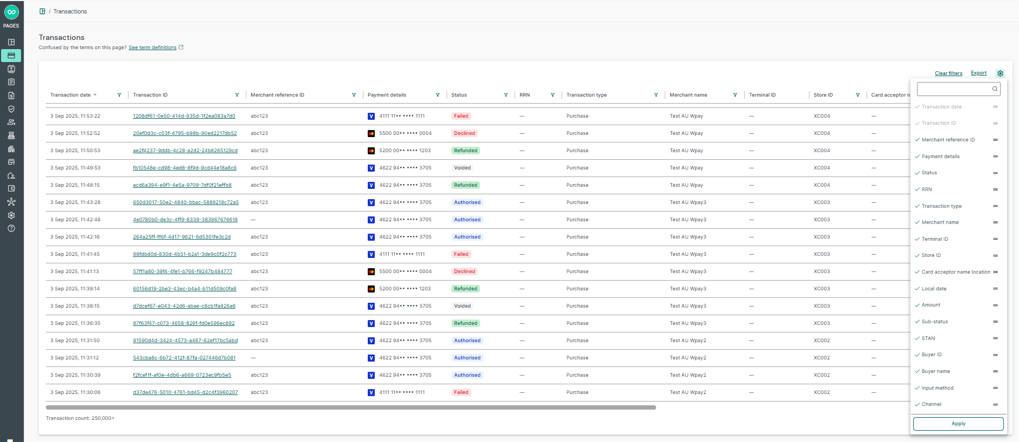Viewport: 1019px width, 442px height.
Task: Open the house with person icon in sidebar
Action: (x=11, y=175)
